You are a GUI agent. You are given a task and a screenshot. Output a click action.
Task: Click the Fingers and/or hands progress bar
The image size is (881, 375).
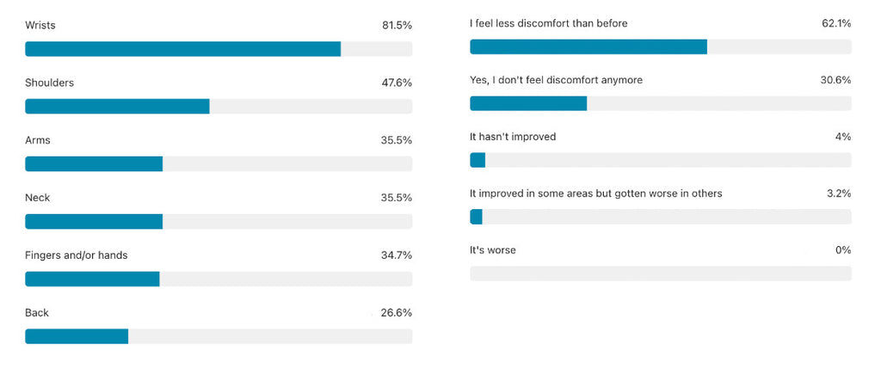pyautogui.click(x=219, y=279)
